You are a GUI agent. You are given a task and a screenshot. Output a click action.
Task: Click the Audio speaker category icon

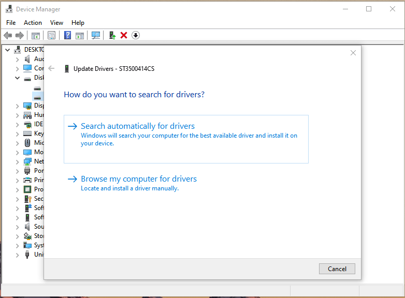click(x=27, y=59)
